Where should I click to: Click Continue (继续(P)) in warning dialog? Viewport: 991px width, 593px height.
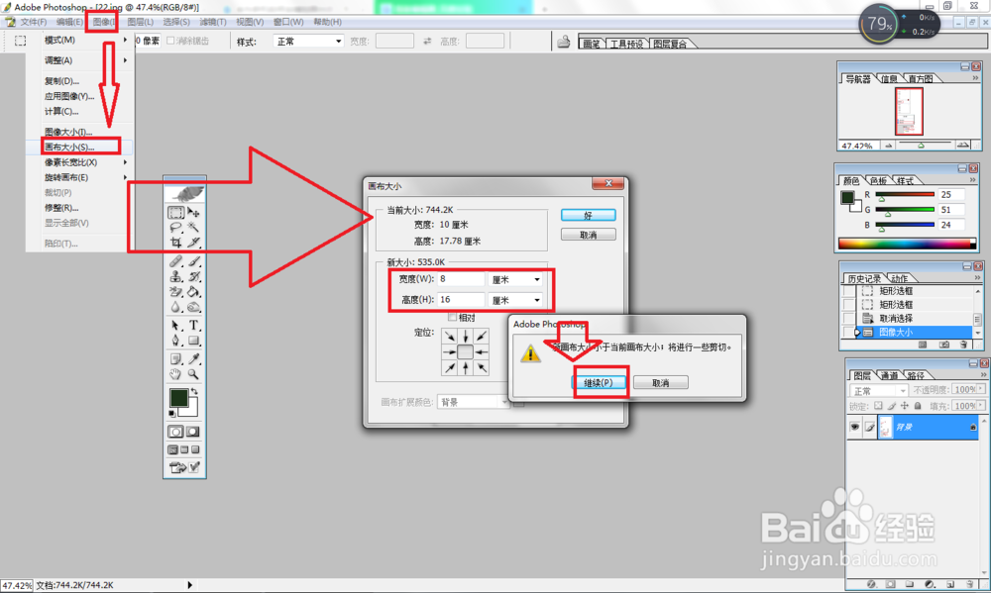click(x=599, y=383)
